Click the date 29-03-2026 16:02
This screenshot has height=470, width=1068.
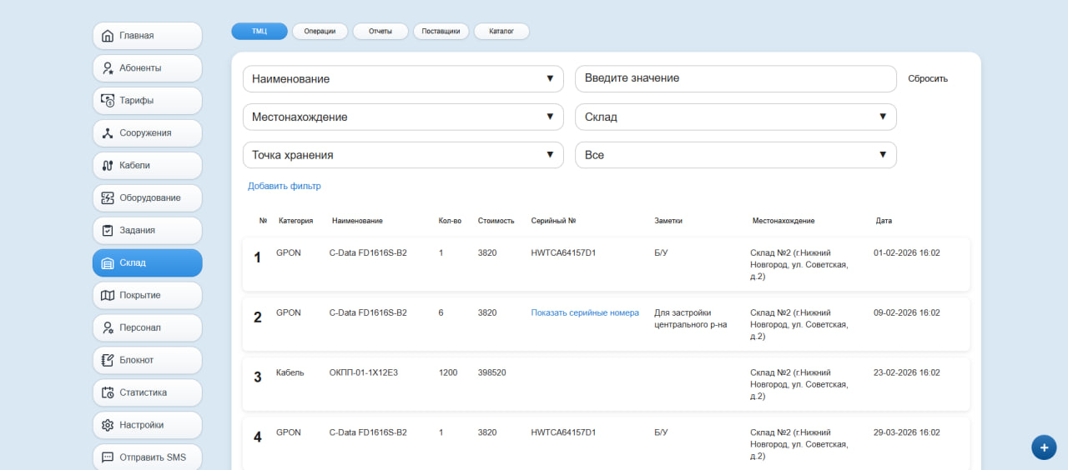907,433
